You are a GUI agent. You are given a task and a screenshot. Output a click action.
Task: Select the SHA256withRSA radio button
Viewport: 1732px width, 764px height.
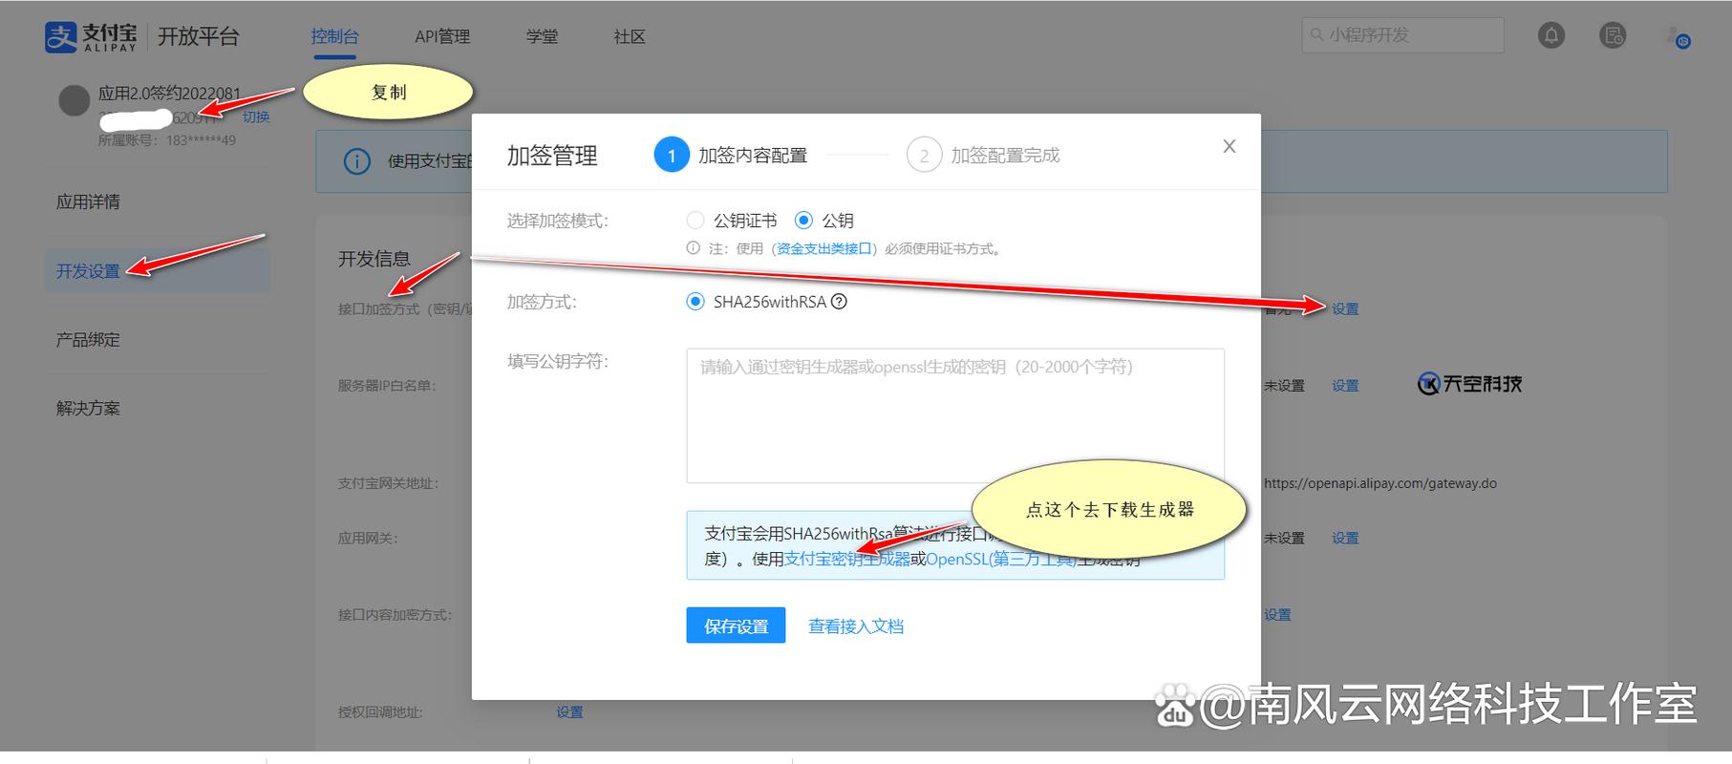pyautogui.click(x=695, y=302)
